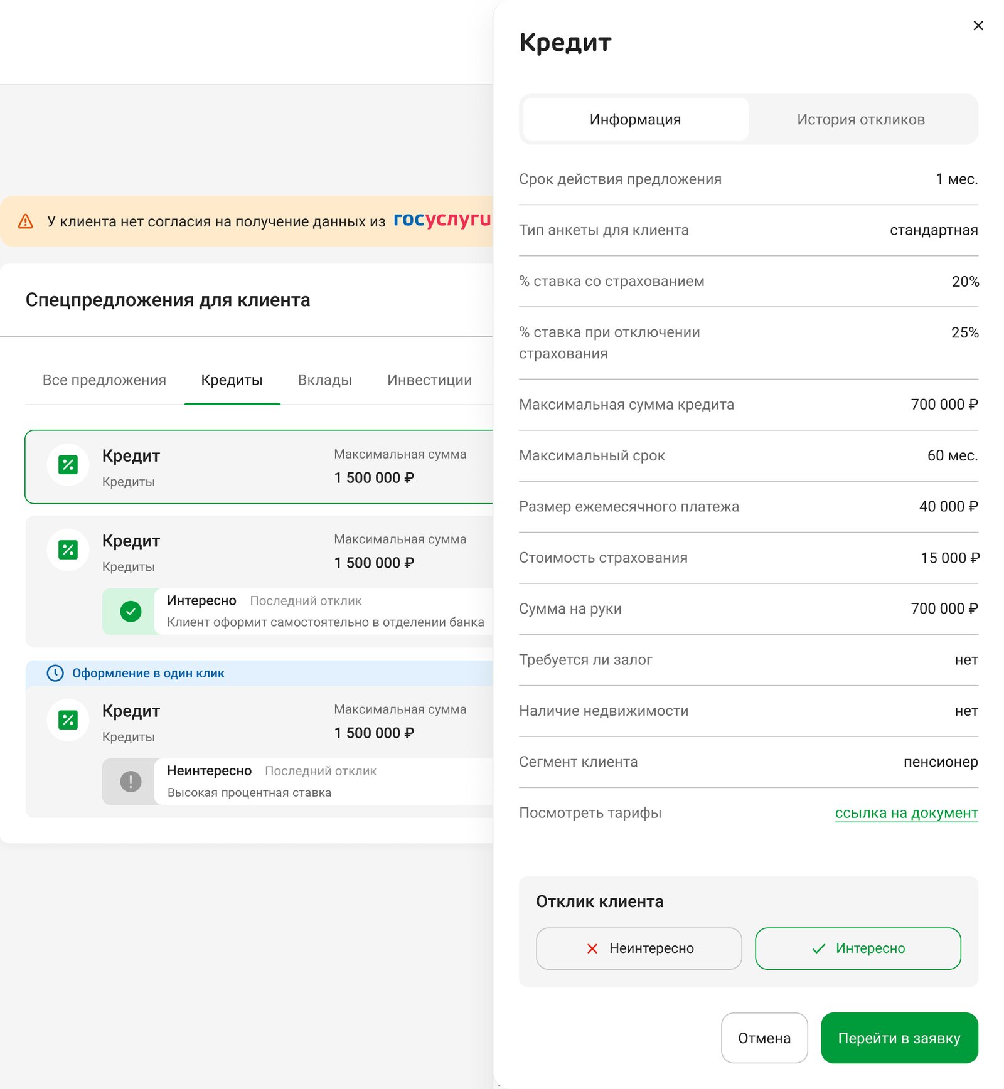Click the Наличие недвижимости label
Viewport: 1004px width, 1089px height.
[604, 711]
